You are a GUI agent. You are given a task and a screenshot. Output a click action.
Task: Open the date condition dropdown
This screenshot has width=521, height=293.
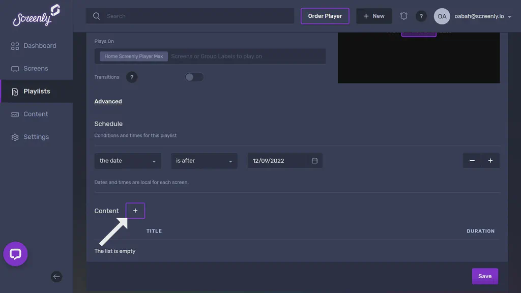tap(127, 160)
